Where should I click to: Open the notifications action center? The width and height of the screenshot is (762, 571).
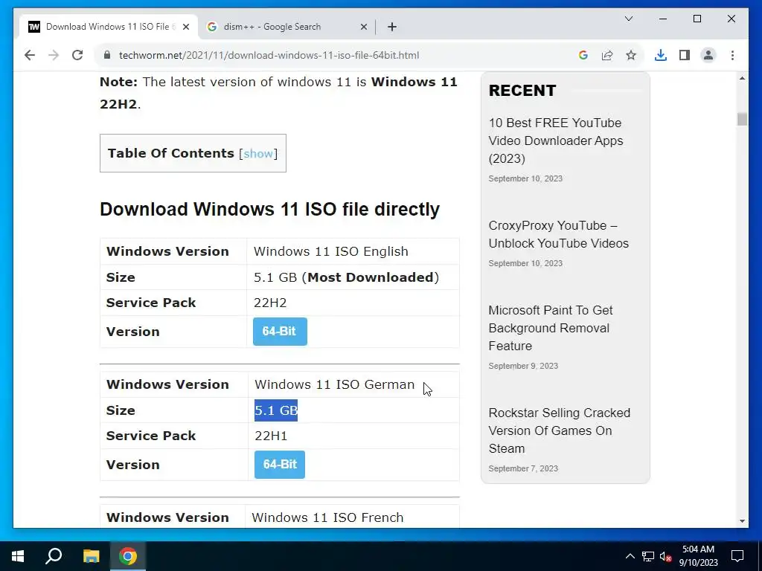(x=737, y=556)
